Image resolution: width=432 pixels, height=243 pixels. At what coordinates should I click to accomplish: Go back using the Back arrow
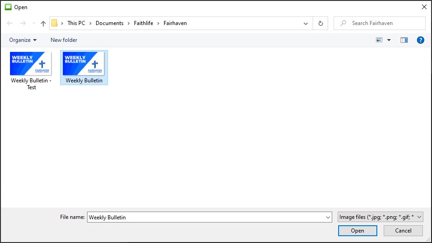10,23
